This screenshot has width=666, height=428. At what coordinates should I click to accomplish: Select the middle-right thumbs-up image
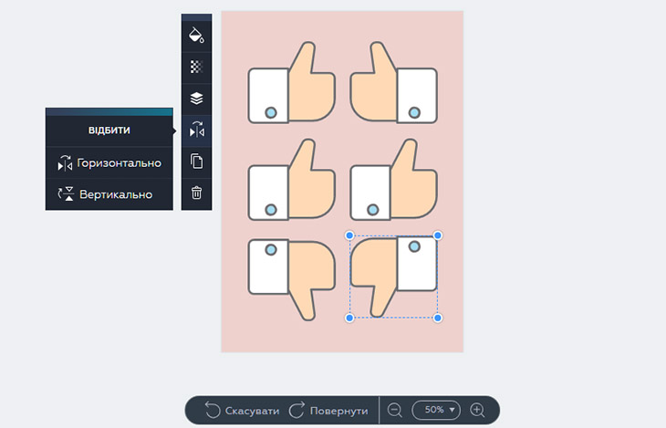(x=394, y=180)
